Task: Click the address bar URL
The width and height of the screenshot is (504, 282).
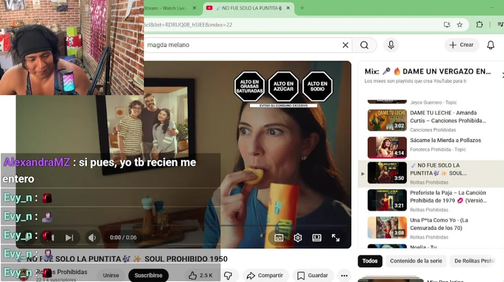Action: (x=188, y=25)
